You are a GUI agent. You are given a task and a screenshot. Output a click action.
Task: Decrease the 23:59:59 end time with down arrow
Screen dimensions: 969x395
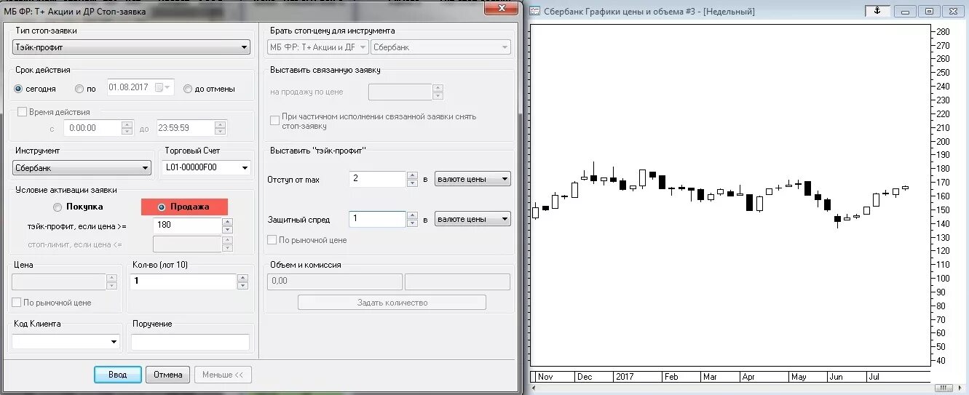pyautogui.click(x=221, y=132)
